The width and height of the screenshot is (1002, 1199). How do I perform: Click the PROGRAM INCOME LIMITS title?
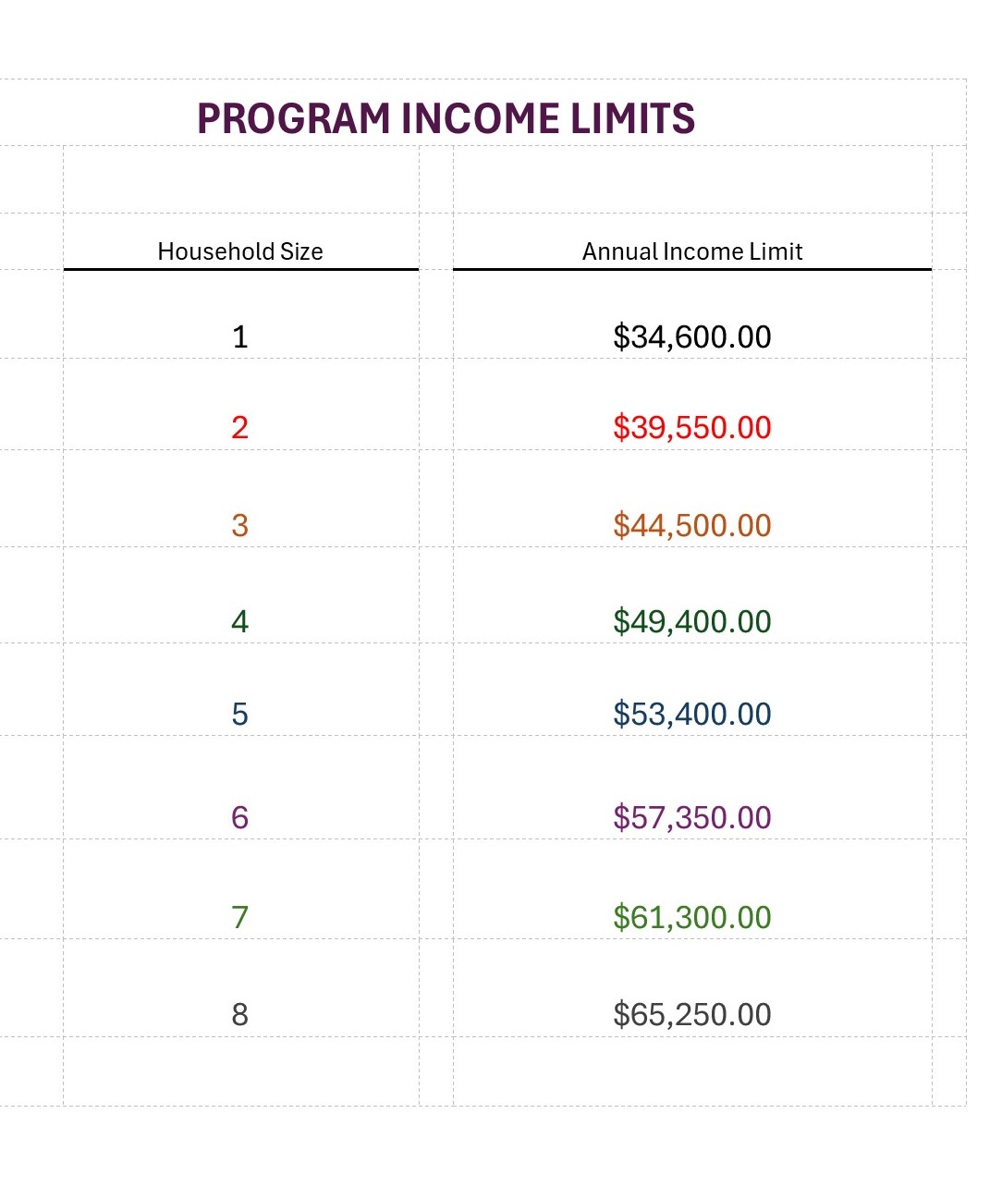coord(446,118)
